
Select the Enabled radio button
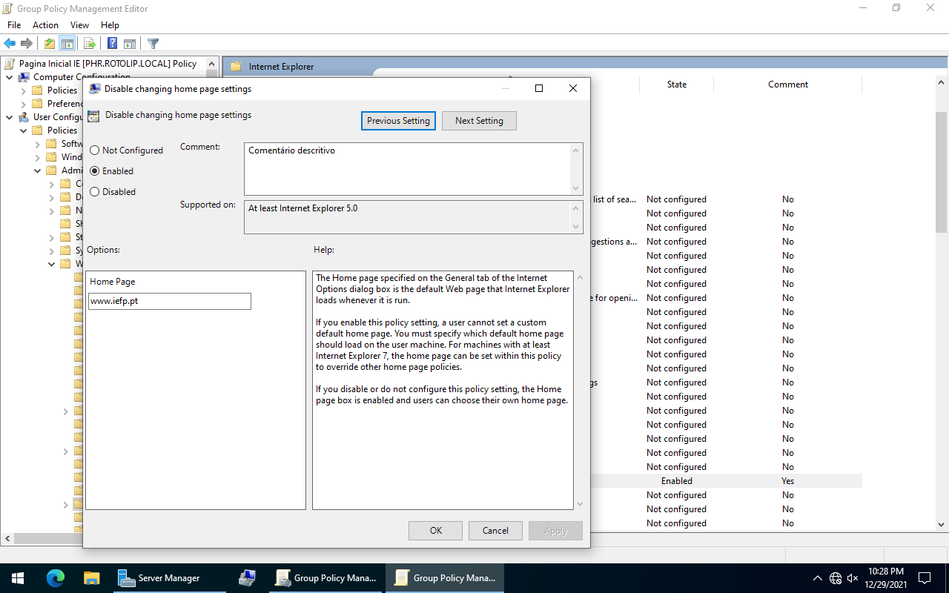tap(94, 171)
